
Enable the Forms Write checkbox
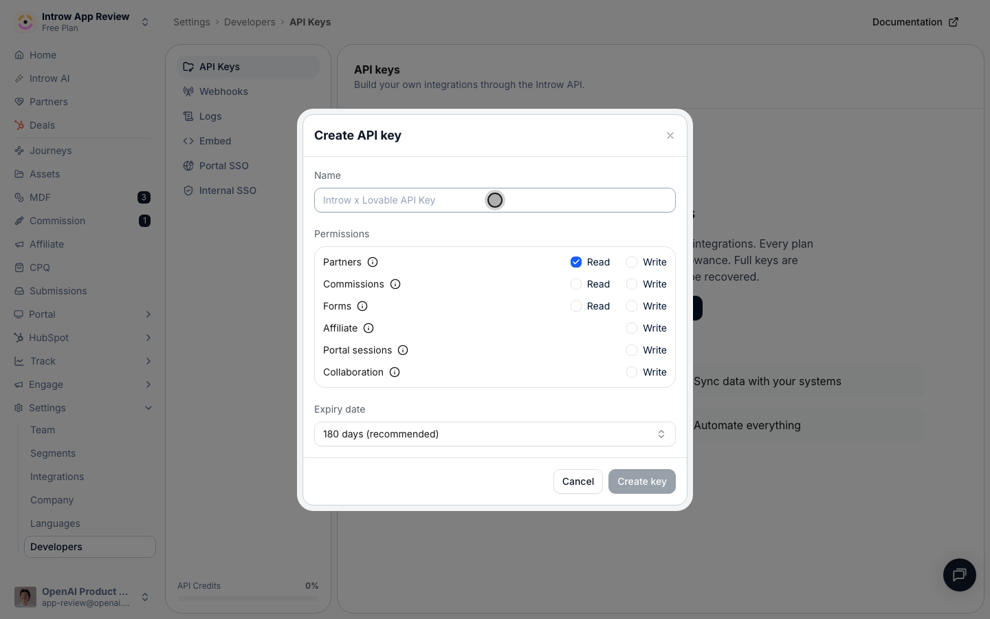point(632,306)
